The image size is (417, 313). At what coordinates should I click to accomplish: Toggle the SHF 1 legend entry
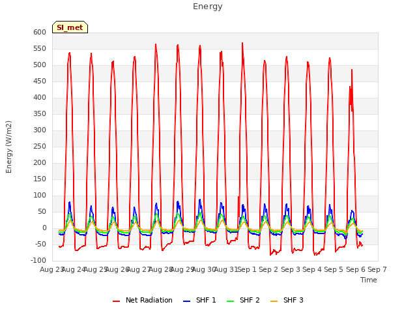click(199, 300)
